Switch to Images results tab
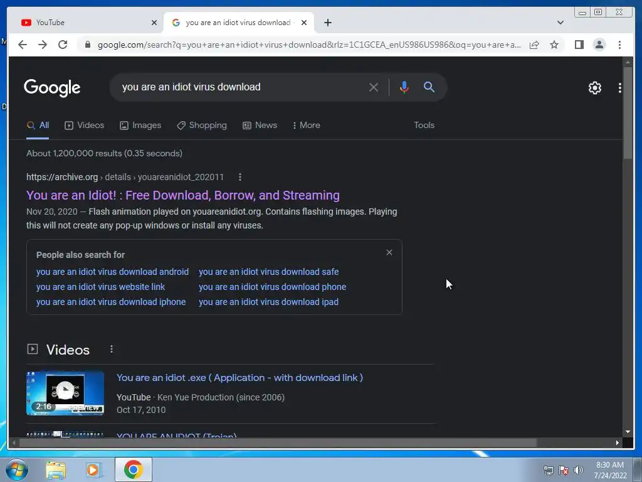642x482 pixels. tap(140, 126)
